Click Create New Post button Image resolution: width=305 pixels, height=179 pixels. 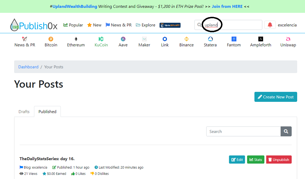coord(276,97)
